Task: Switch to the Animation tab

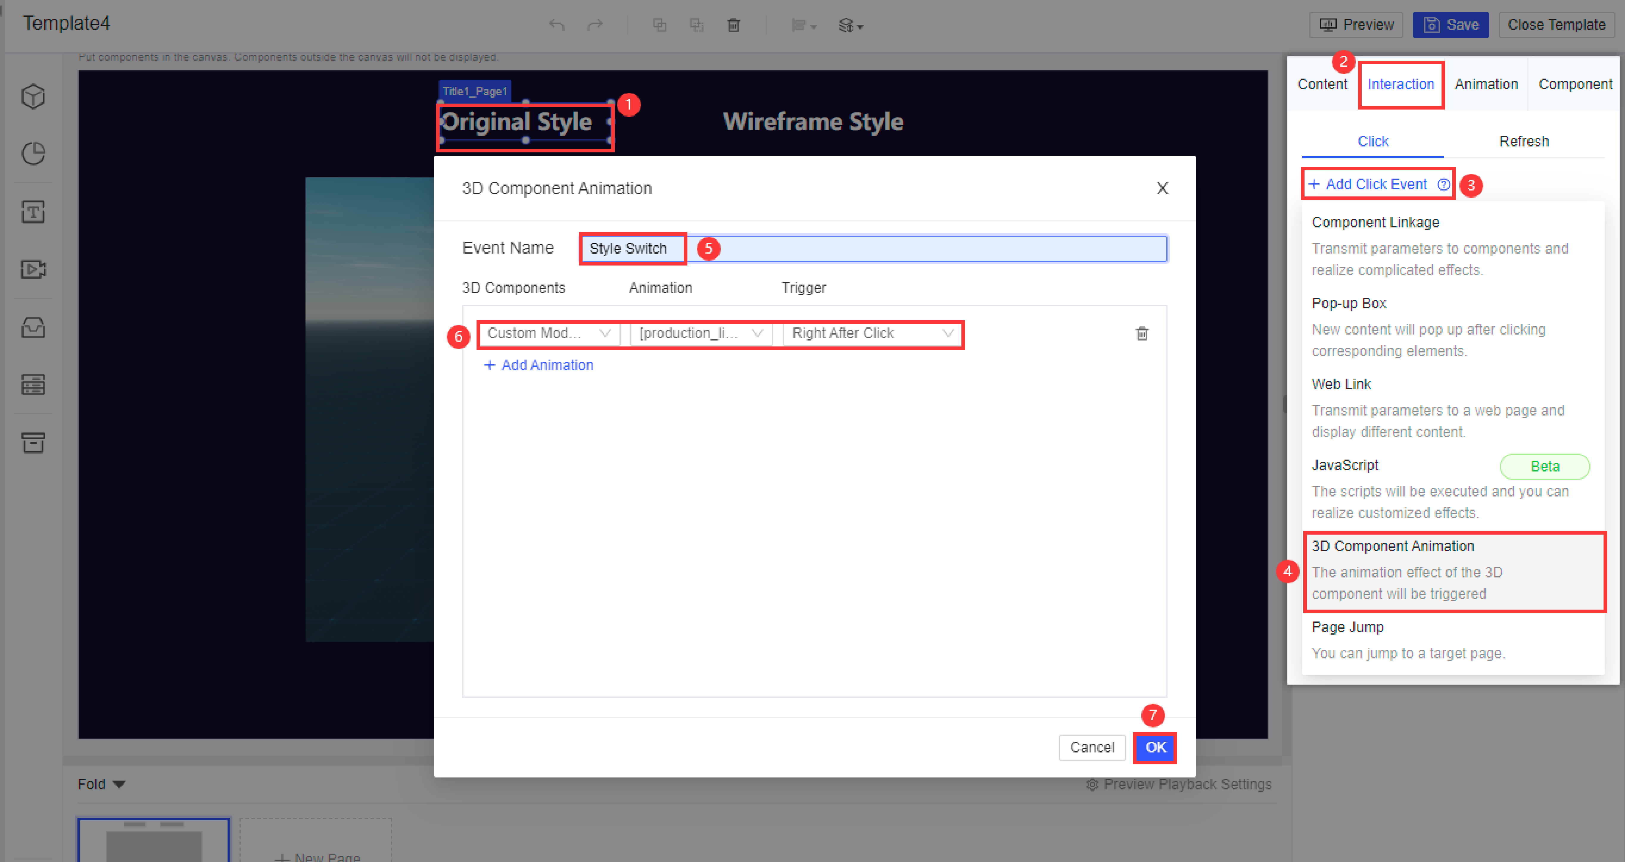Action: point(1486,85)
